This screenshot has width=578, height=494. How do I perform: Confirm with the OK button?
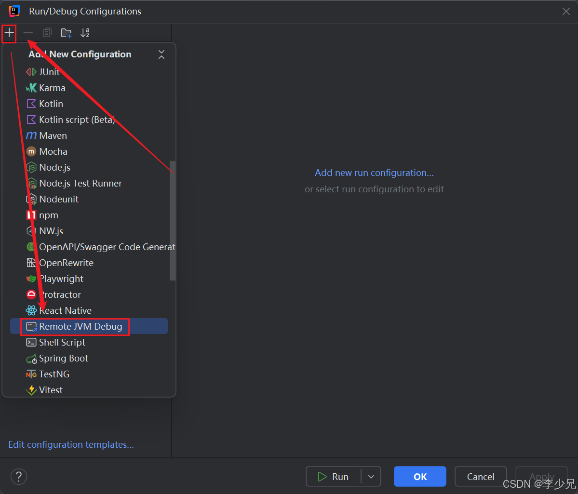point(420,477)
